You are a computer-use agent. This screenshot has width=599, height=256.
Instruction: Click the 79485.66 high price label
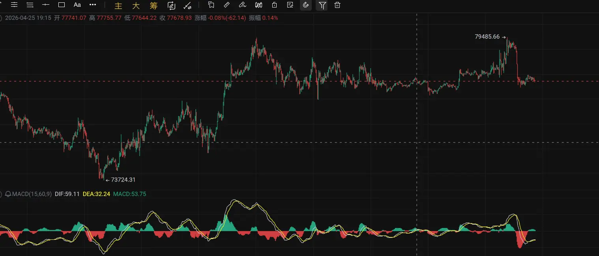pyautogui.click(x=487, y=37)
